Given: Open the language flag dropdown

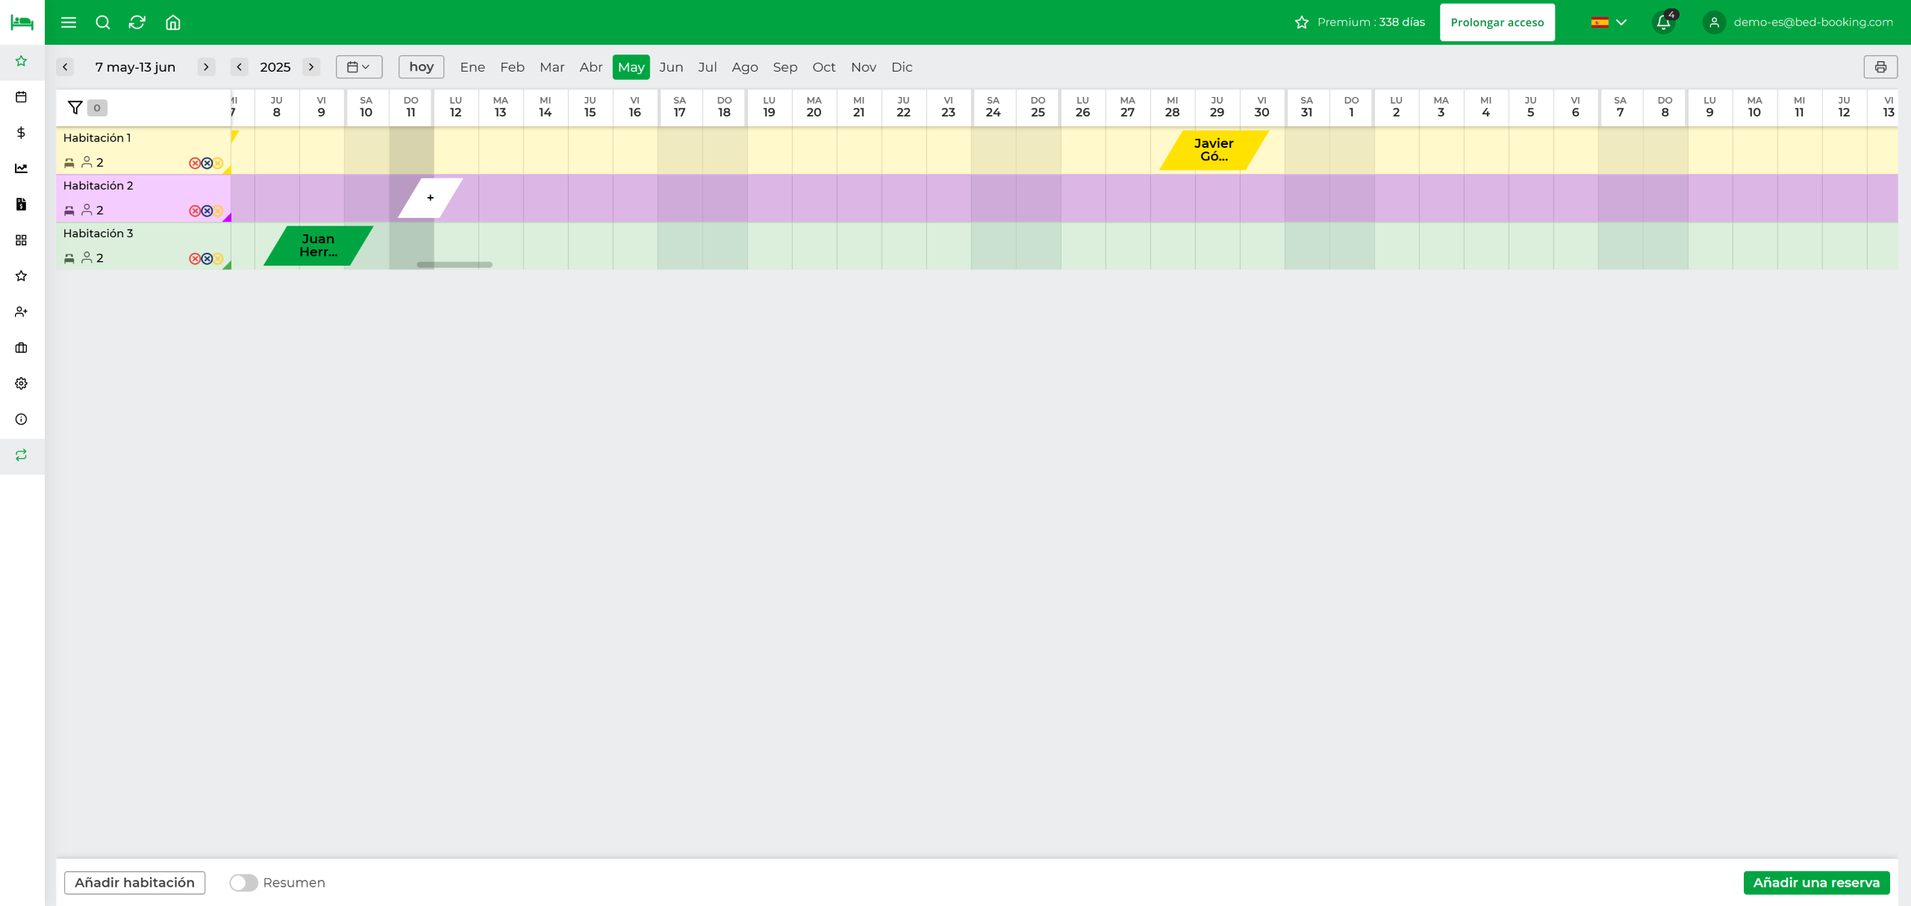Looking at the screenshot, I should pos(1608,22).
